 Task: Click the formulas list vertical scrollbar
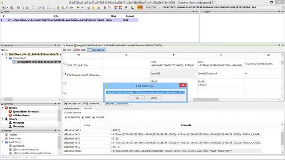click(x=282, y=139)
